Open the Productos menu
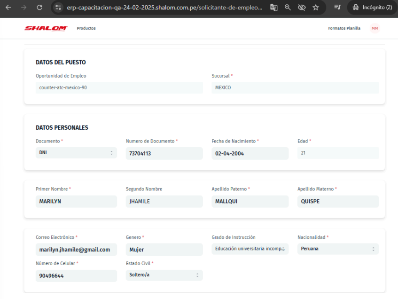 86,28
